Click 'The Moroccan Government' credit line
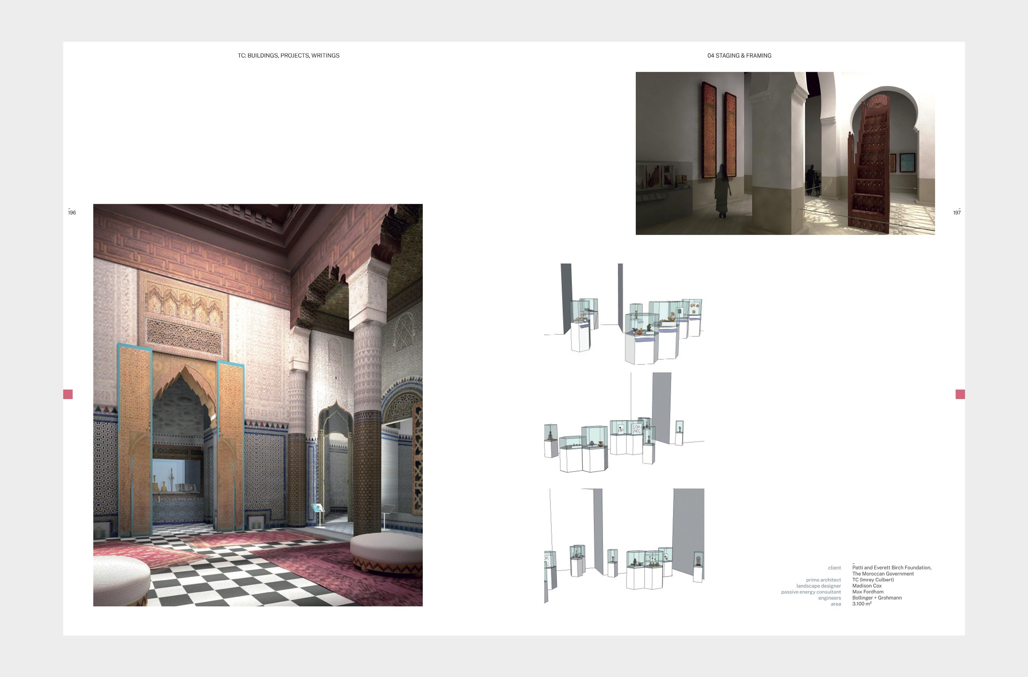 (883, 574)
